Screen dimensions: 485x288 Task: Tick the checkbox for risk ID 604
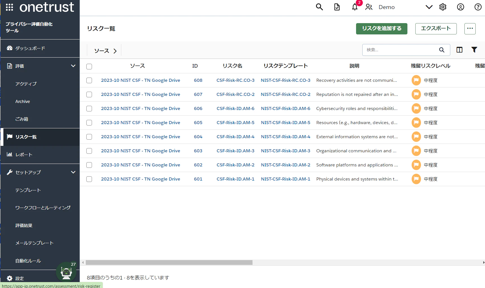coord(89,137)
